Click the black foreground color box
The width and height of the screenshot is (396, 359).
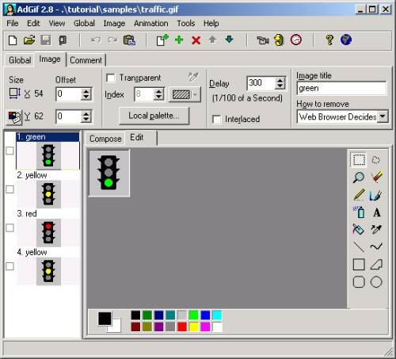[x=105, y=319]
